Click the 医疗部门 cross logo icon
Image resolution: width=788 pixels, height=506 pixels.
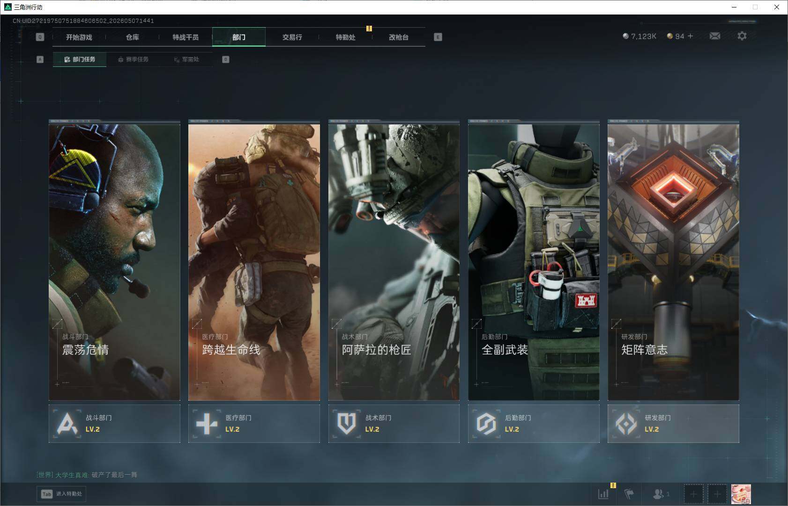point(207,424)
